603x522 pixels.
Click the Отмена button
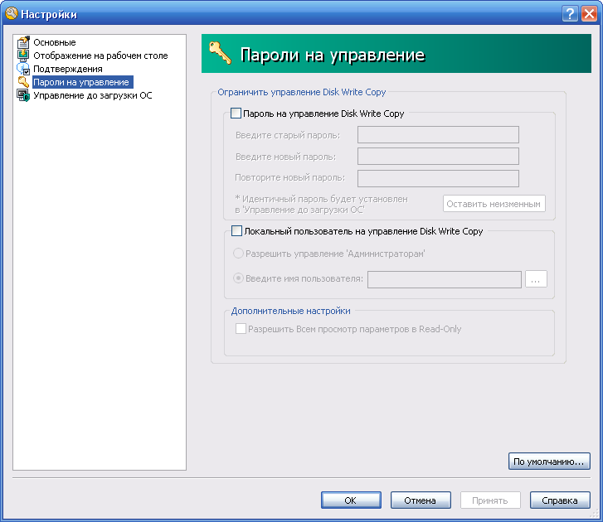click(421, 500)
